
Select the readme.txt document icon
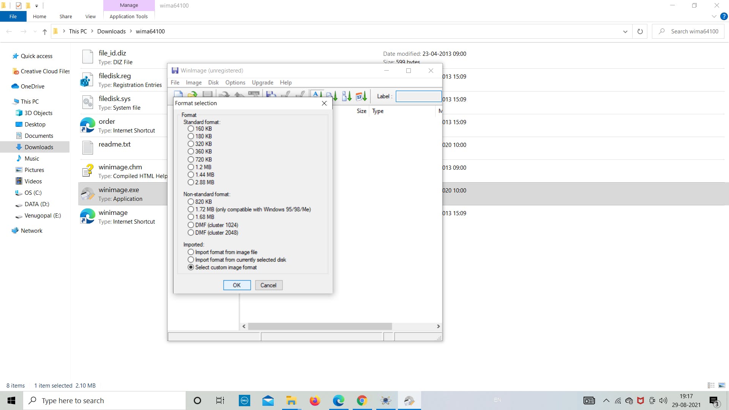click(x=88, y=148)
